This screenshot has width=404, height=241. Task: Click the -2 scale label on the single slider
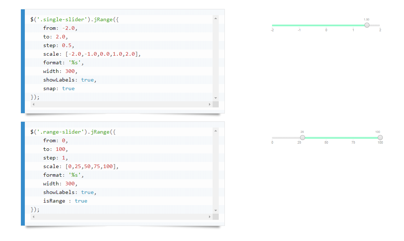tap(272, 30)
